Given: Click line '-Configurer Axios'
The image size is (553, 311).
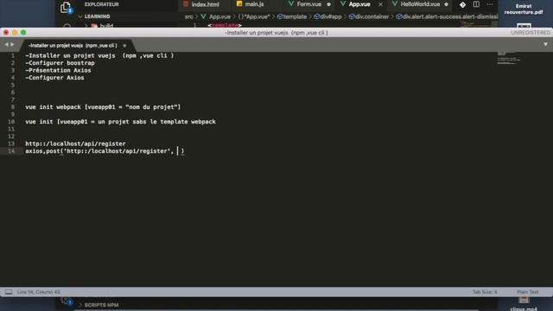Looking at the screenshot, I should (x=54, y=78).
